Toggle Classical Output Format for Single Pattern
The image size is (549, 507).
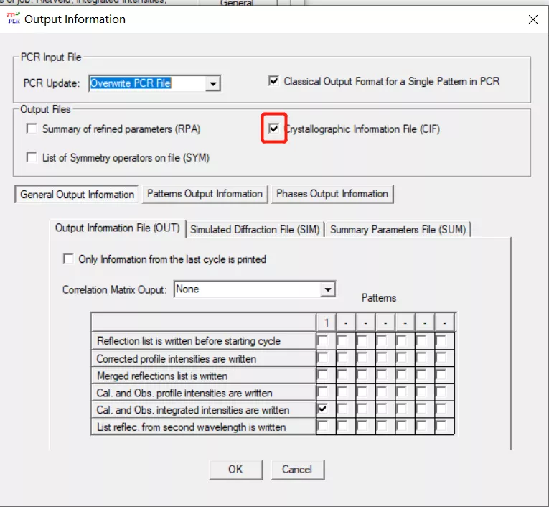click(273, 82)
